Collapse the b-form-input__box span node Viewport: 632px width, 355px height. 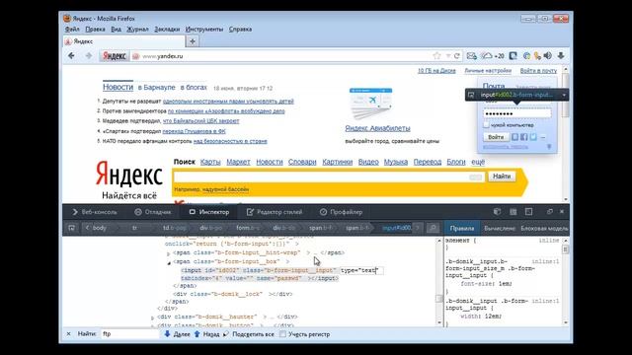coord(169,263)
